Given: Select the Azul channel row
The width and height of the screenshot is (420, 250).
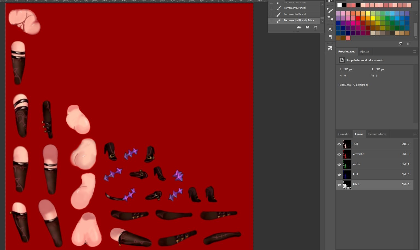Looking at the screenshot, I should pyautogui.click(x=375, y=174).
